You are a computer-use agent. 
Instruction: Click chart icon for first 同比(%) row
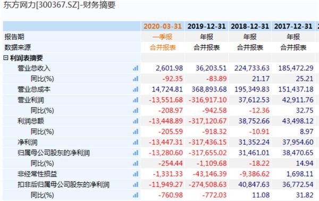[x=136, y=79]
